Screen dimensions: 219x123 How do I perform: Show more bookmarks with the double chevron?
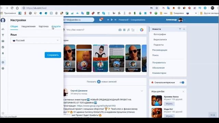(196, 13)
